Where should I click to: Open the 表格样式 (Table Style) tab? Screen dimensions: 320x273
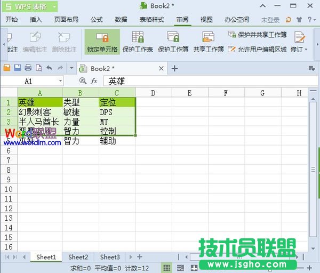[151, 20]
